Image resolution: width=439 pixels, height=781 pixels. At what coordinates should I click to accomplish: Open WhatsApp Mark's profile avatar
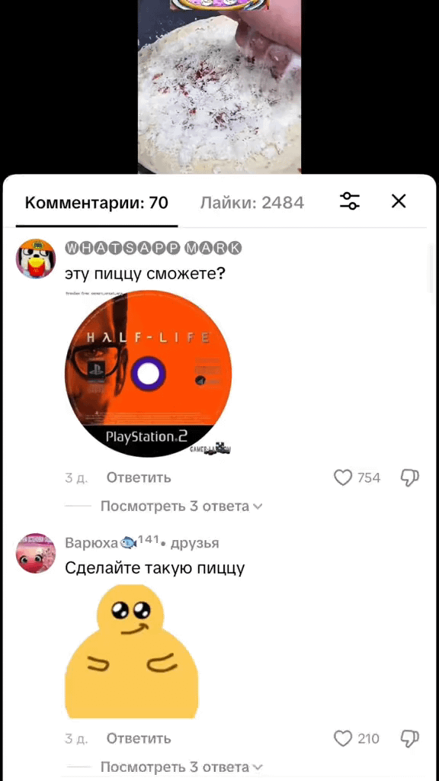tap(36, 259)
